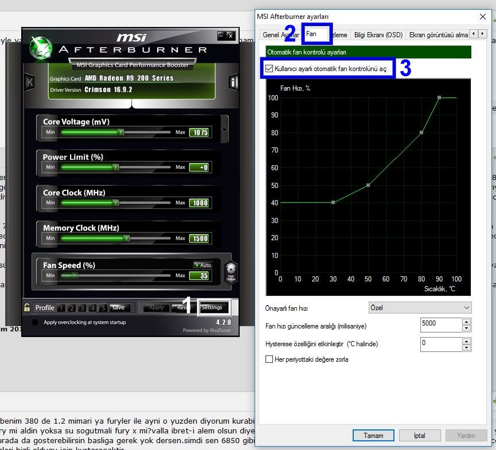496x450 pixels.
Task: Open Settings in MSI Afterburner
Action: pyautogui.click(x=212, y=307)
